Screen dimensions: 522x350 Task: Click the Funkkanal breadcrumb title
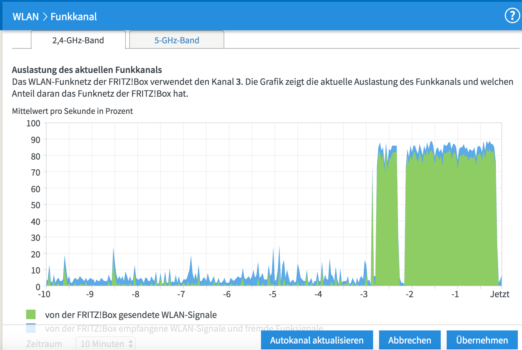[x=74, y=17]
